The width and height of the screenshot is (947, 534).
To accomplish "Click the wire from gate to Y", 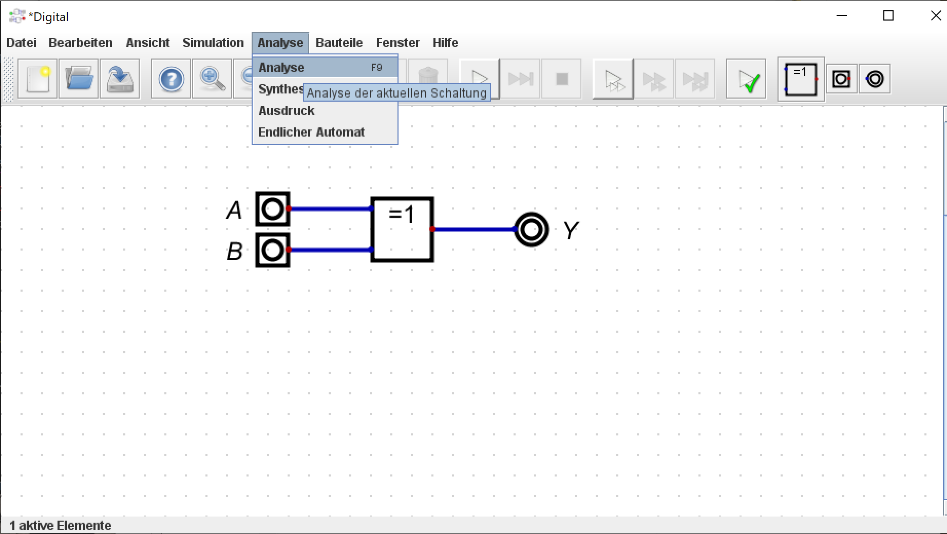I will [x=474, y=229].
